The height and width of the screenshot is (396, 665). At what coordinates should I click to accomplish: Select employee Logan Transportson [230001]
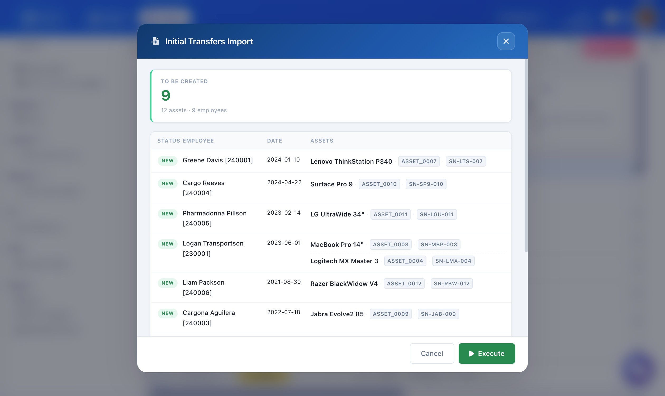[x=213, y=248]
